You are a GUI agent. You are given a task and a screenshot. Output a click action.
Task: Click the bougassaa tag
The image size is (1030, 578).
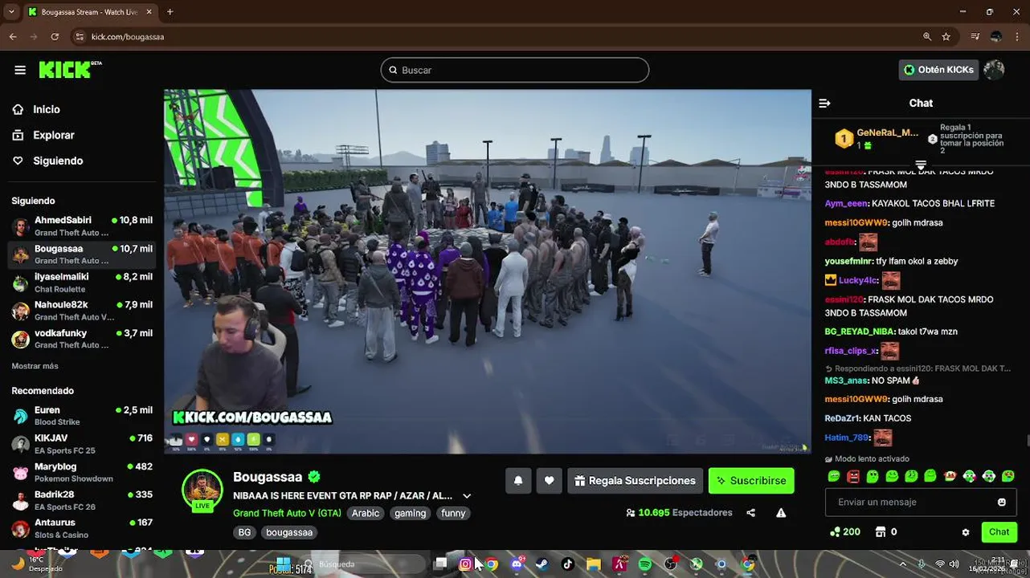click(289, 532)
